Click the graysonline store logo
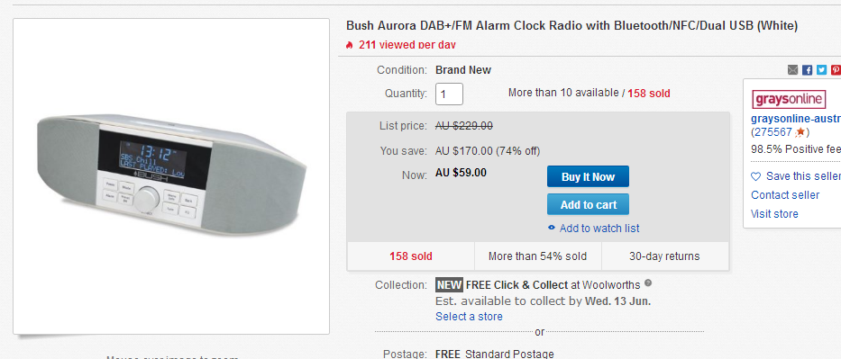 789,99
